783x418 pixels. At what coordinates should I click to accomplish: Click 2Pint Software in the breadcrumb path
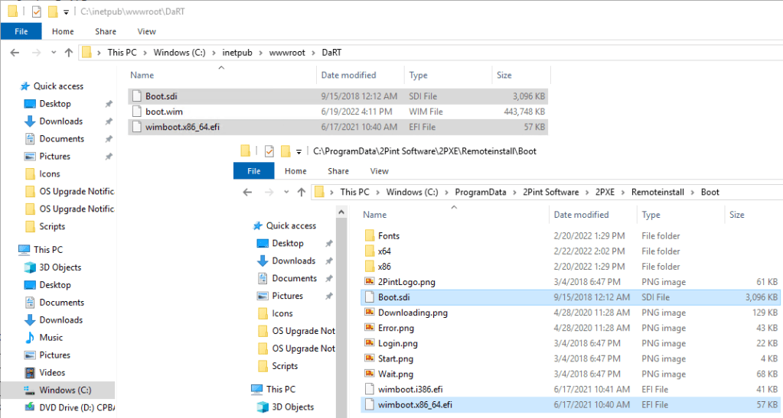click(550, 193)
